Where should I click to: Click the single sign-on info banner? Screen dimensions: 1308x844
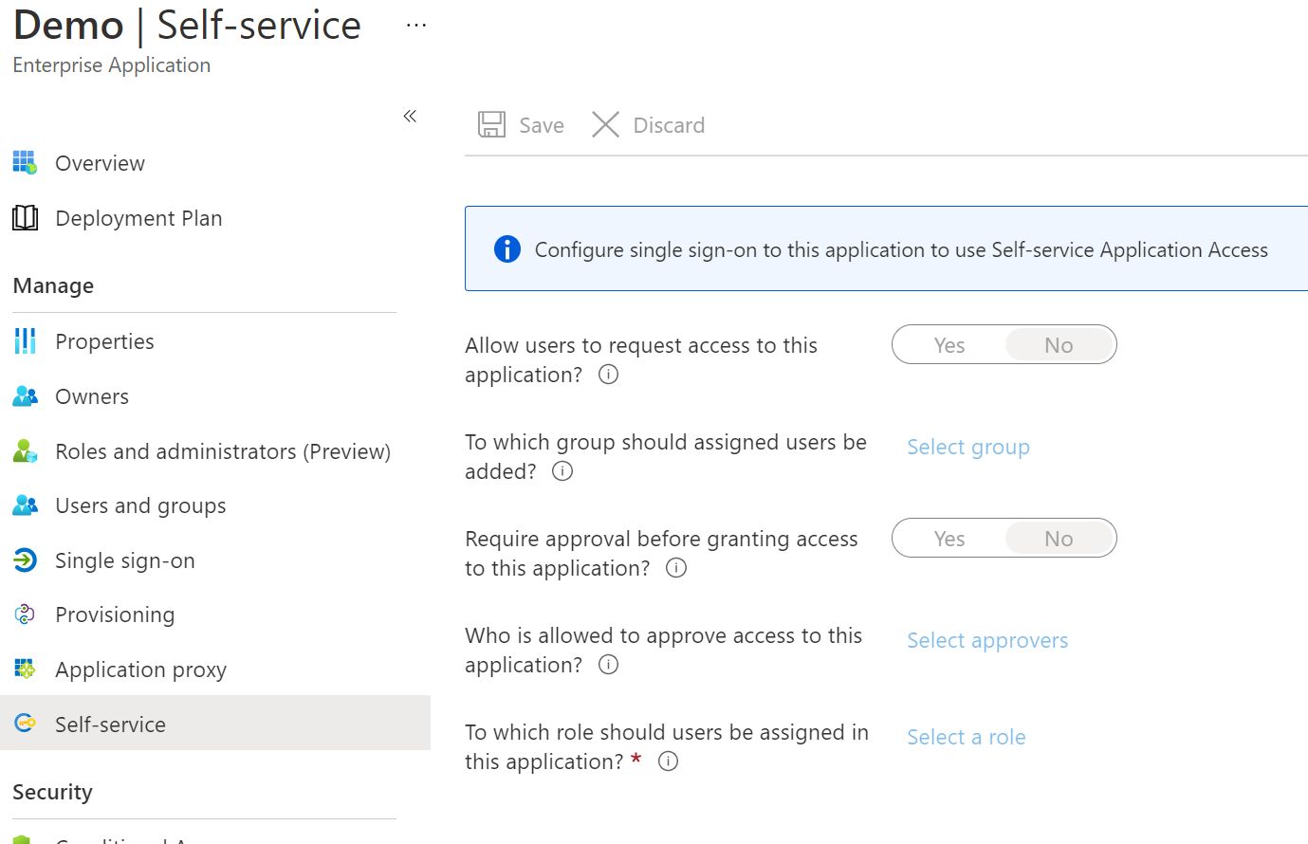[886, 249]
